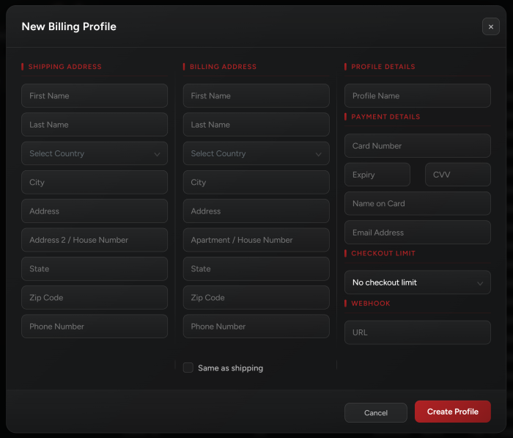This screenshot has height=438, width=513.
Task: Close the New Billing Profile dialog
Action: 490,26
